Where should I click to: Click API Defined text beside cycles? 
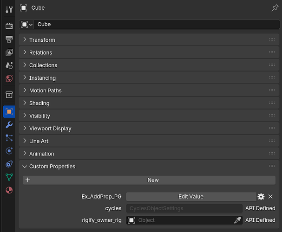point(260,208)
